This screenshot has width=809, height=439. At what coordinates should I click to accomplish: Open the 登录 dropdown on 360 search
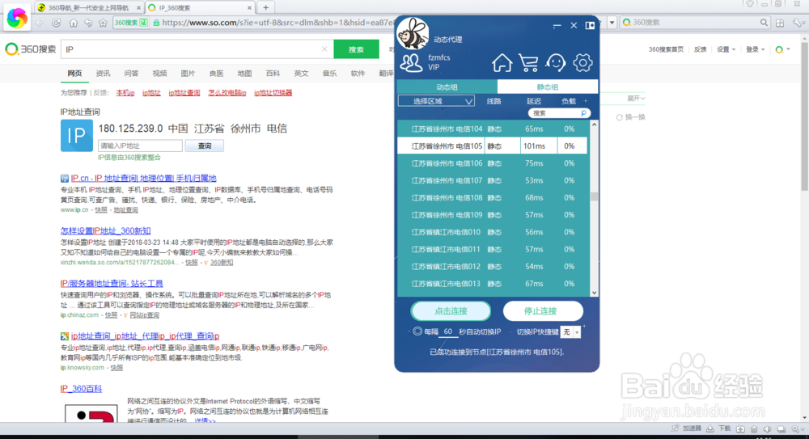(755, 49)
